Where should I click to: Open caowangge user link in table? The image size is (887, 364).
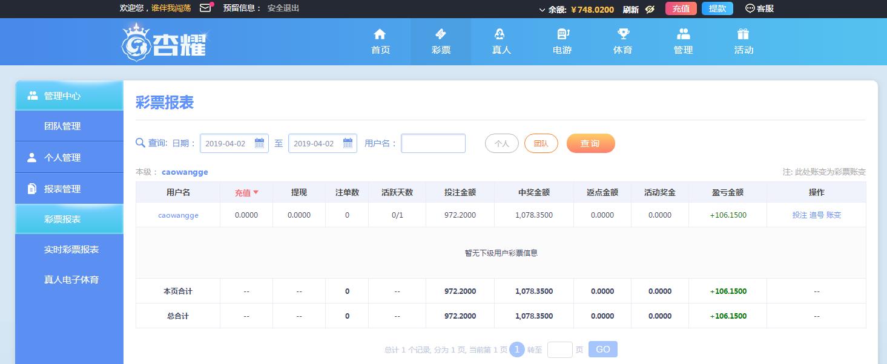pyautogui.click(x=178, y=215)
